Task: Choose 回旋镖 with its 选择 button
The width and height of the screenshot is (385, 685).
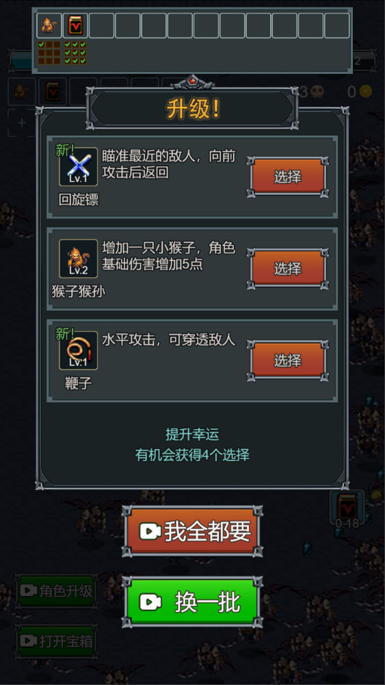Action: (288, 177)
